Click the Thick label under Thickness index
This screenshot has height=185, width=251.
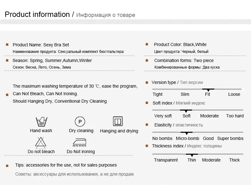point(234,160)
